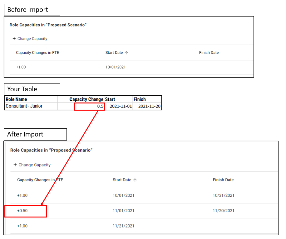Click Change Capacity text in the After Import panel
The height and width of the screenshot is (239, 286).
pos(34,165)
